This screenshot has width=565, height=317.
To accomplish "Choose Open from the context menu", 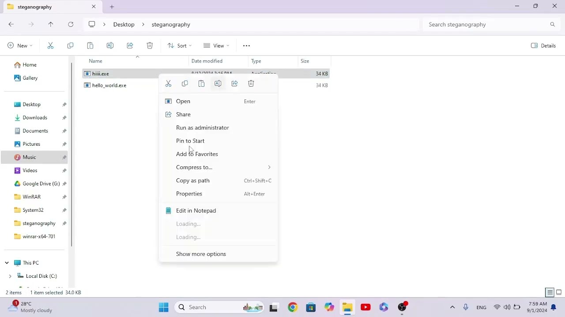I will [218, 101].
